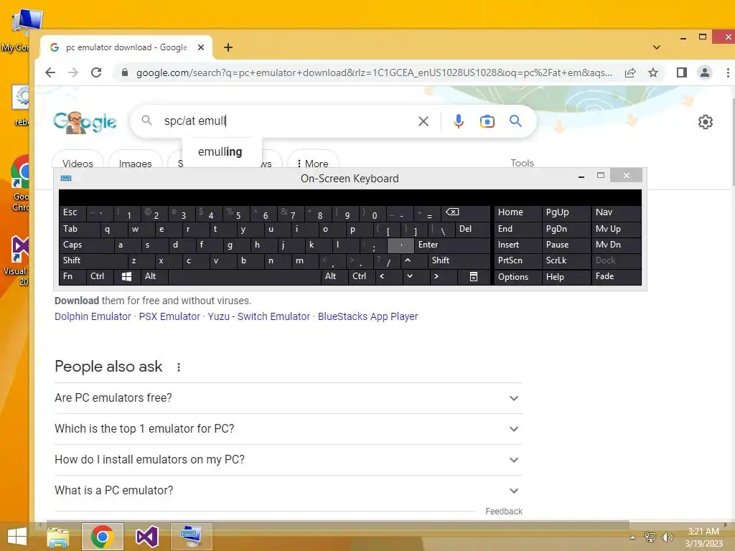Image resolution: width=735 pixels, height=551 pixels.
Task: Open the More search filters menu
Action: point(313,163)
